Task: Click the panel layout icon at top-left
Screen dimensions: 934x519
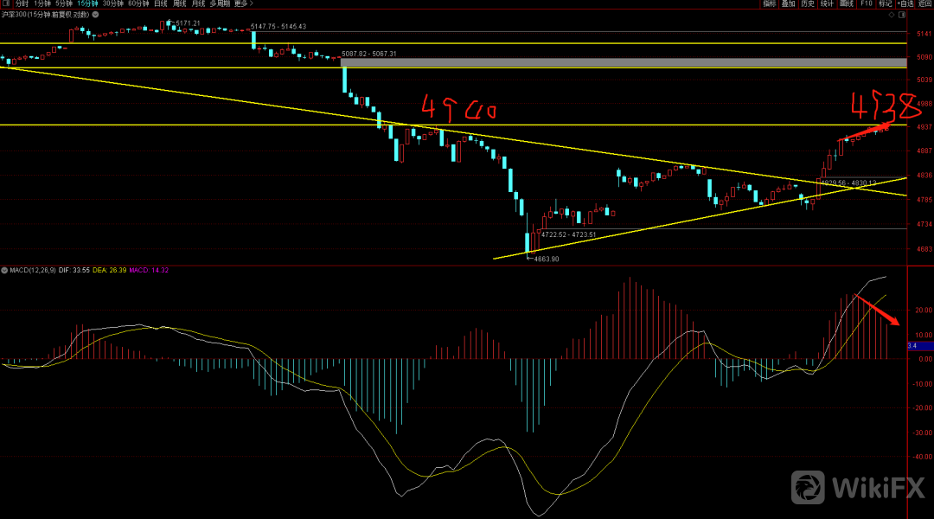Action: pos(5,4)
